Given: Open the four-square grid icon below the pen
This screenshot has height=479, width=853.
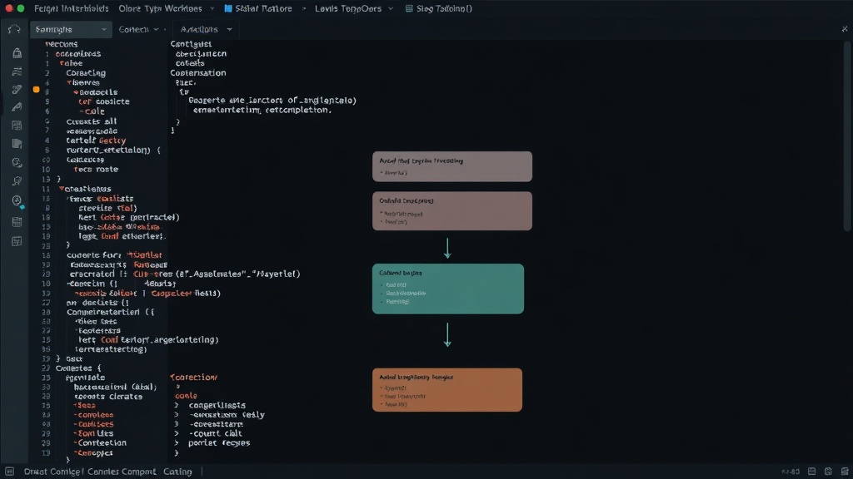Looking at the screenshot, I should tap(17, 126).
